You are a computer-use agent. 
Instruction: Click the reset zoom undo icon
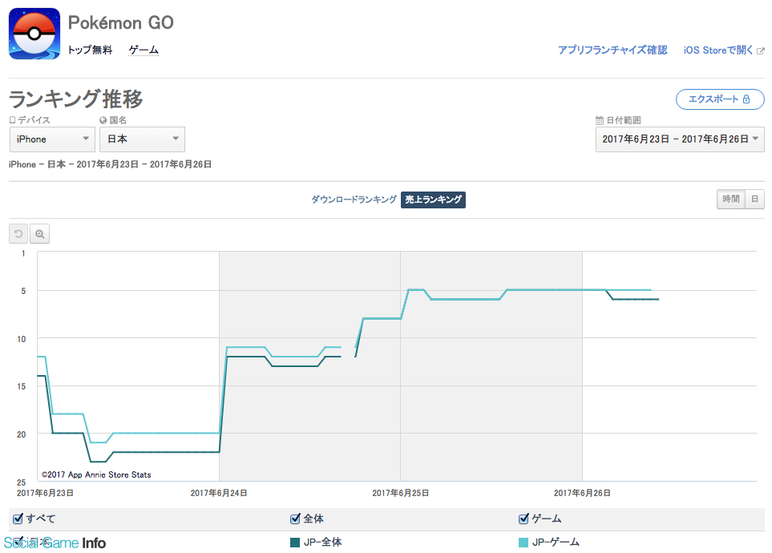(x=18, y=234)
